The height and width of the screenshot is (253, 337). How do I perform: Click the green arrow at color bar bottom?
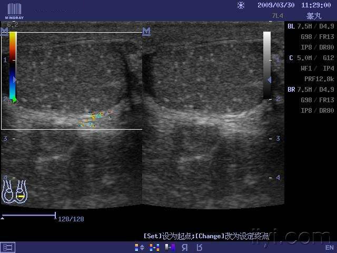15,100
